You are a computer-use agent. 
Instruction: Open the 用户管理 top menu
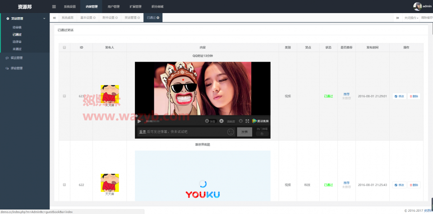[x=114, y=7]
